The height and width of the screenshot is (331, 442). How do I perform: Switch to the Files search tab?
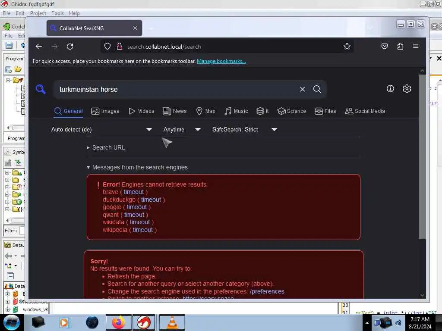click(325, 111)
